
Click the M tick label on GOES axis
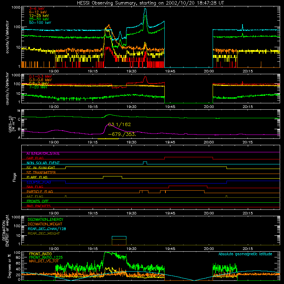click(19, 111)
